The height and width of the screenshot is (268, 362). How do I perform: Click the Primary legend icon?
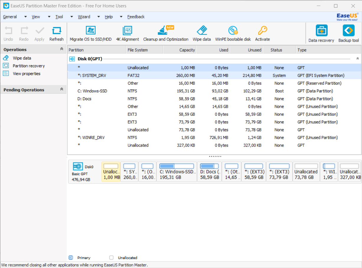click(x=71, y=258)
